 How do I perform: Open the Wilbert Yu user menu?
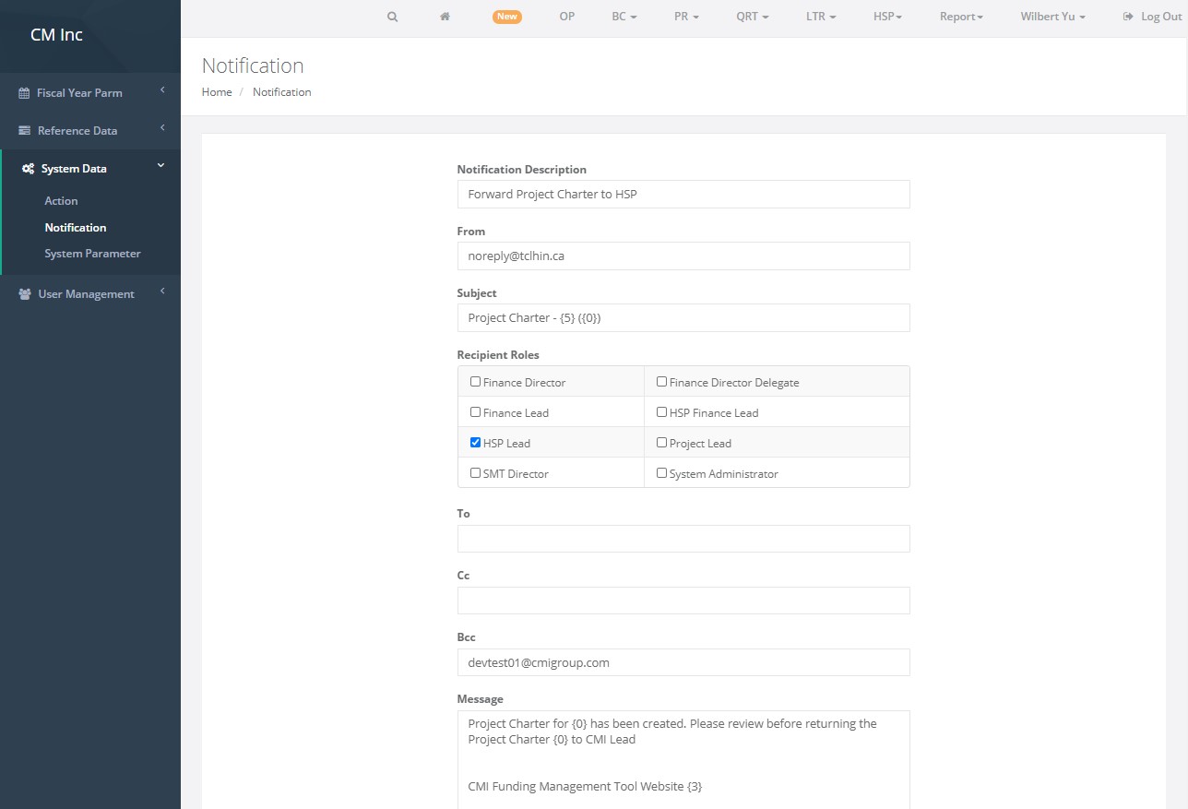pyautogui.click(x=1052, y=17)
